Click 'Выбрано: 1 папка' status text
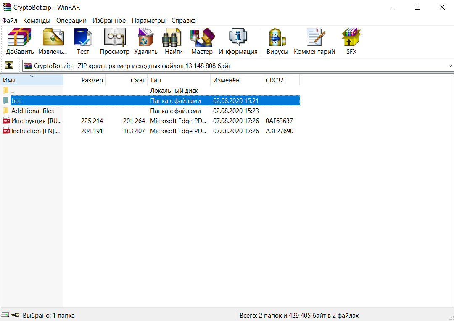 coord(49,316)
